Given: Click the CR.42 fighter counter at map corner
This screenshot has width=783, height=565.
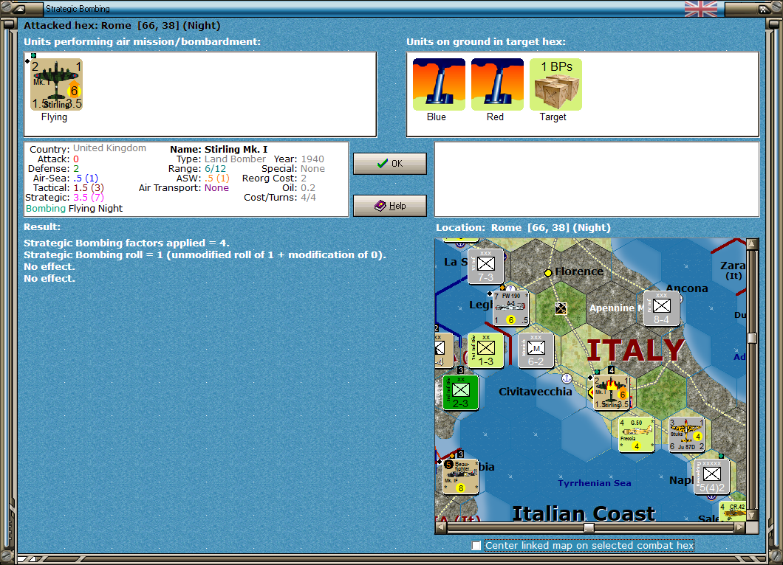Looking at the screenshot, I should [733, 512].
